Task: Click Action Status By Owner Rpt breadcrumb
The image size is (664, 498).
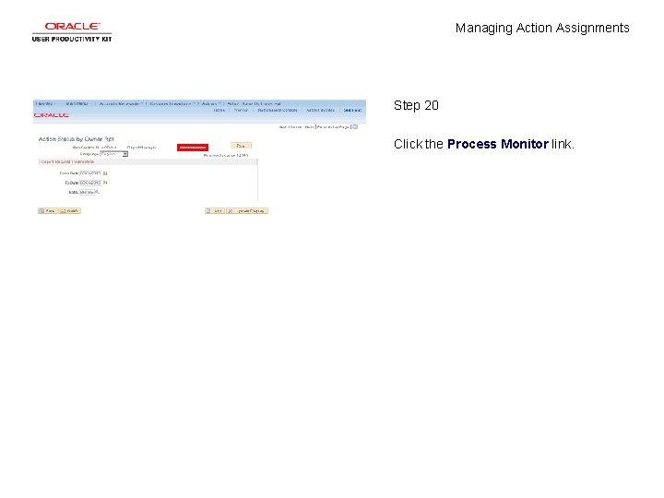Action: pyautogui.click(x=254, y=103)
